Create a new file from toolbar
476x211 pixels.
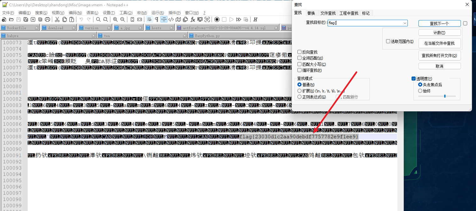[4, 19]
